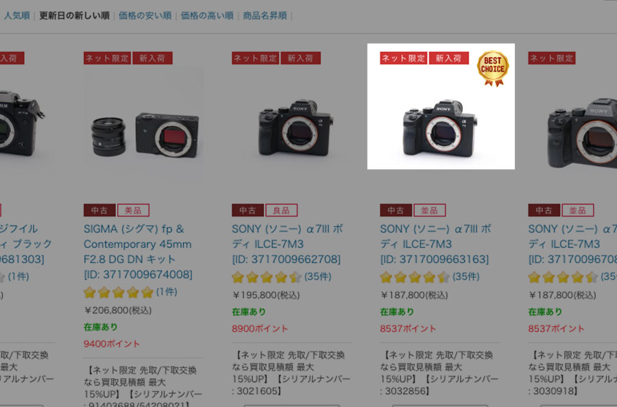Click the BEST CHOICE gold badge
Image resolution: width=617 pixels, height=407 pixels.
pos(493,69)
